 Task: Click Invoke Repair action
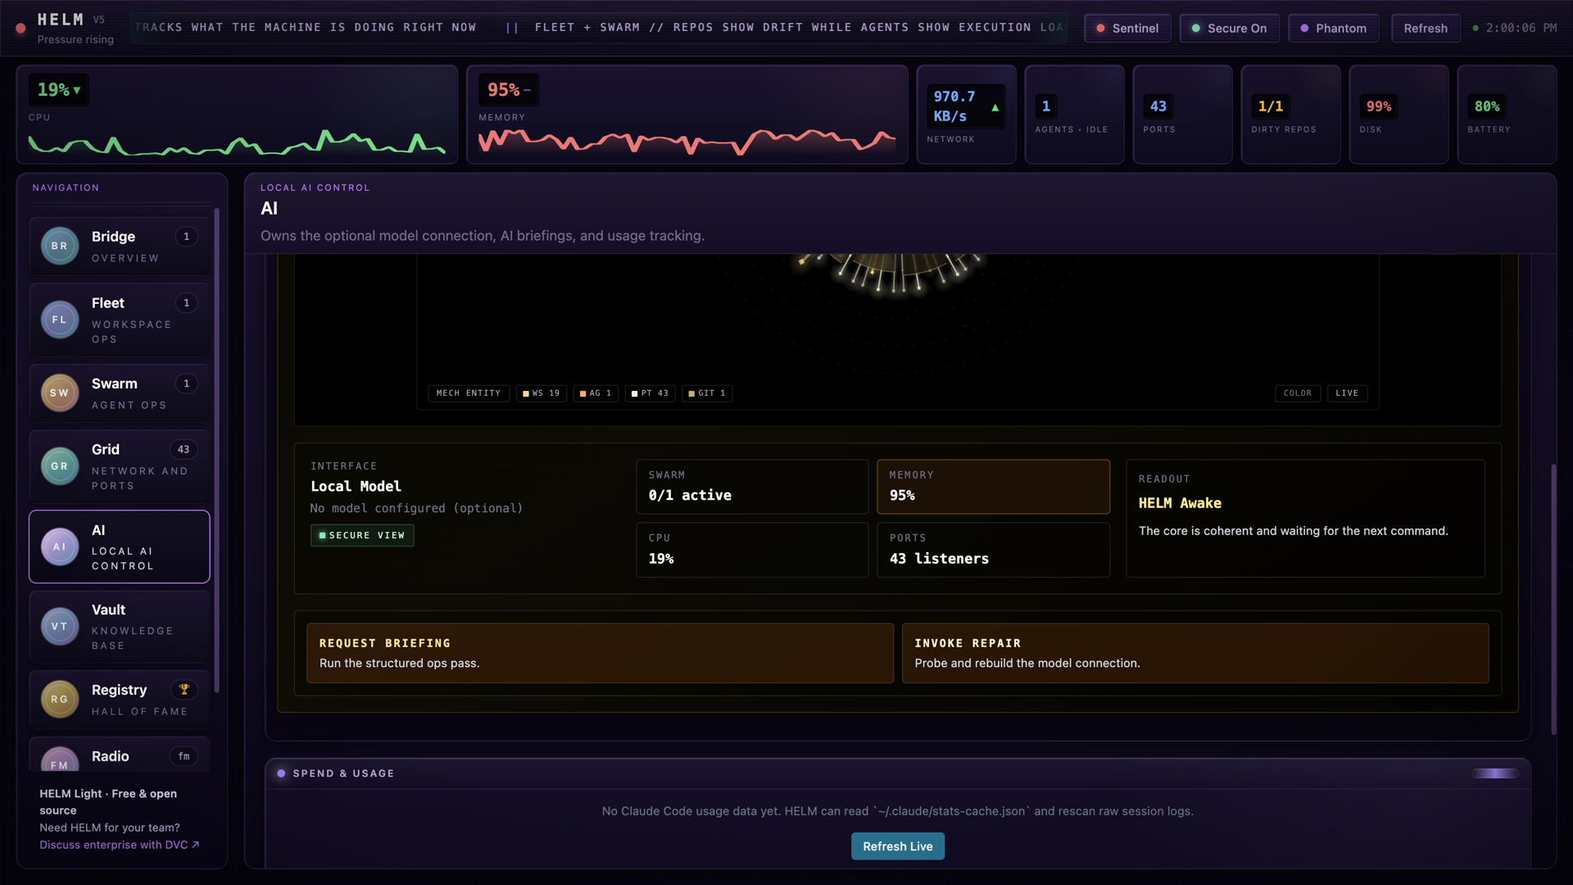point(1195,653)
